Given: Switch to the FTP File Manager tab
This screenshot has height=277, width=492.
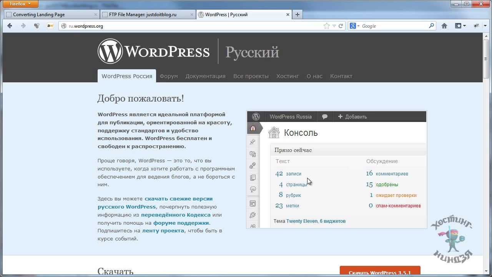Looking at the screenshot, I should (x=148, y=15).
